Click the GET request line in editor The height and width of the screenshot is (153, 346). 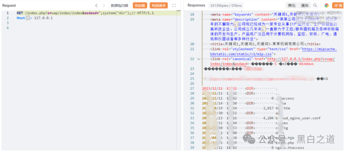85,13
